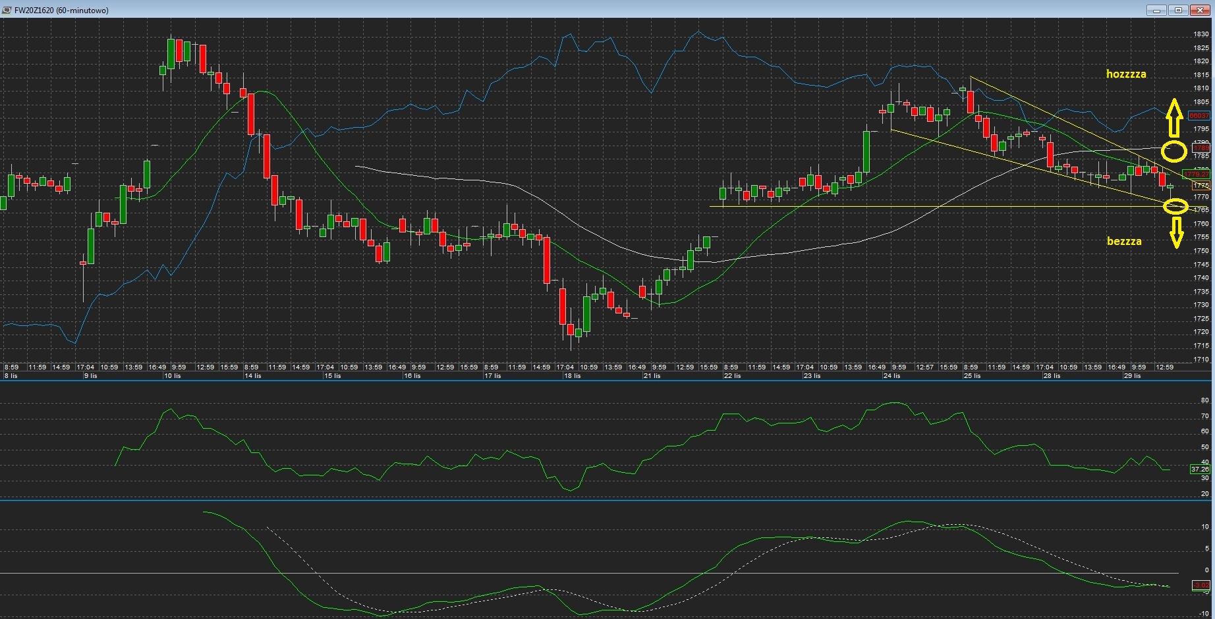Click the orange-boxed 1775 price label

coord(1201,186)
